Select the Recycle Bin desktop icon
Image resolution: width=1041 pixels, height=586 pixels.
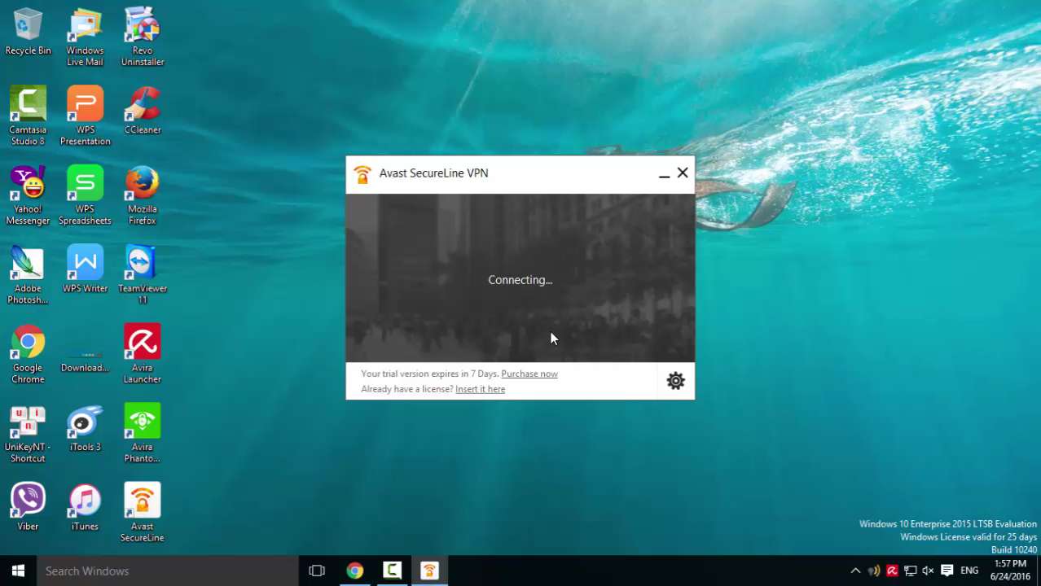[x=28, y=33]
